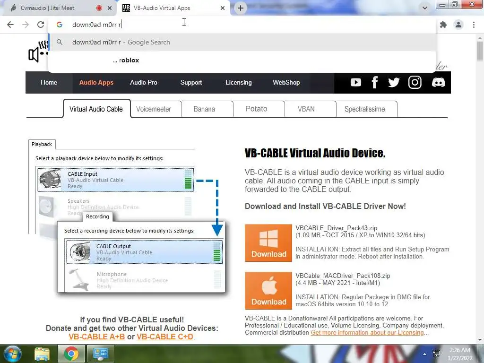Open the VB-CABLE C+D link
Viewport: 484px width, 363px height.
165,337
